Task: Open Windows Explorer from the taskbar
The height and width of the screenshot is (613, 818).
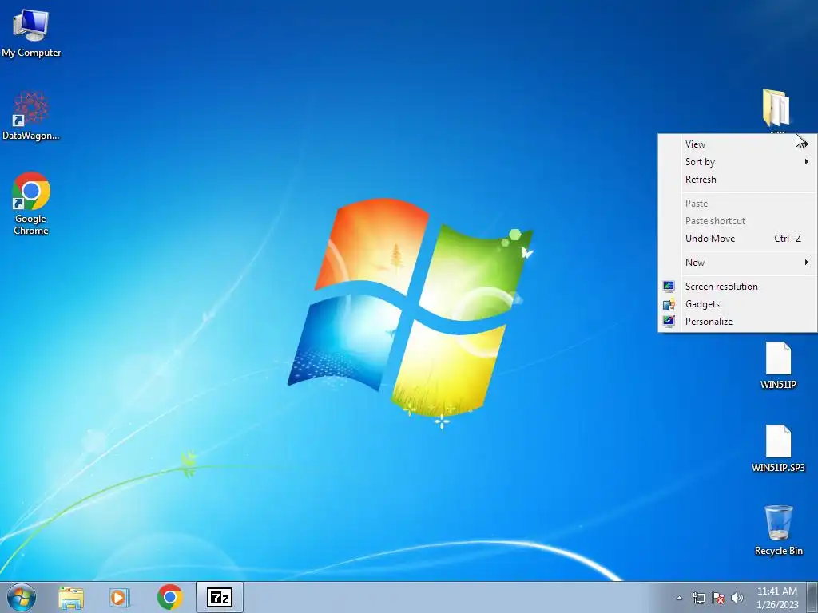Action: [71, 598]
